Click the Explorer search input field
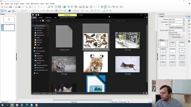 (x=129, y=21)
